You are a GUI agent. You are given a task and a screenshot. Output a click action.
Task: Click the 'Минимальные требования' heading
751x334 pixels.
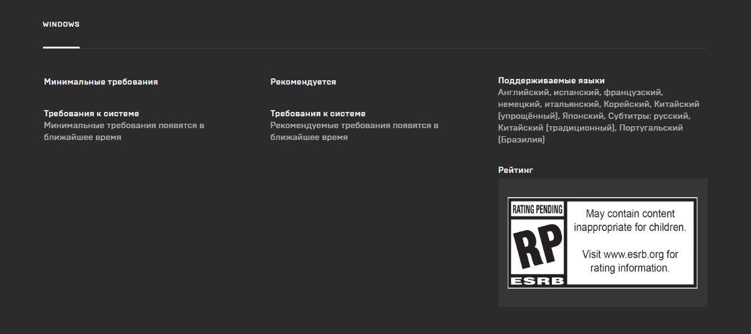click(x=101, y=81)
